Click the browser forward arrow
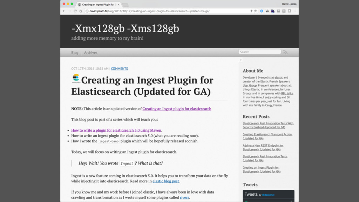 pyautogui.click(x=69, y=11)
